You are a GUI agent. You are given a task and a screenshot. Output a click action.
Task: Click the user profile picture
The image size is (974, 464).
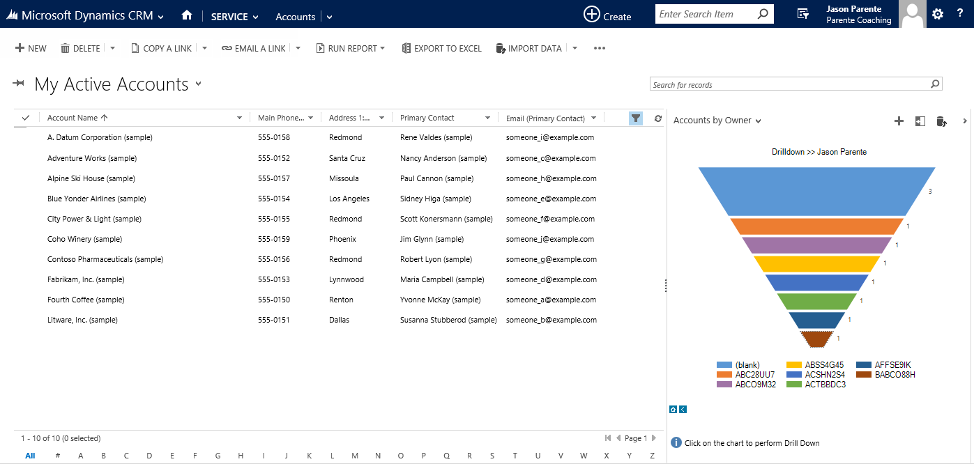click(x=913, y=14)
